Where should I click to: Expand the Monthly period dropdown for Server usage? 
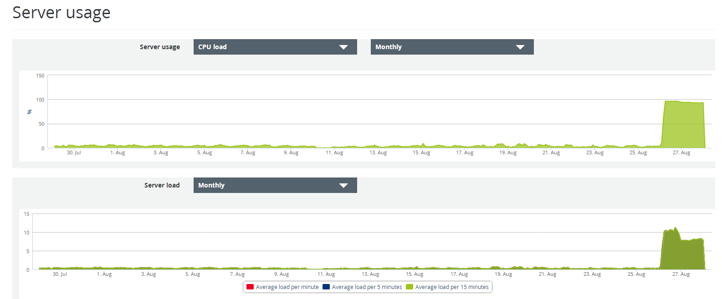[452, 47]
